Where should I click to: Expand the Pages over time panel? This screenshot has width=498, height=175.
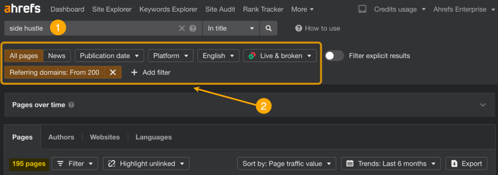pyautogui.click(x=483, y=105)
